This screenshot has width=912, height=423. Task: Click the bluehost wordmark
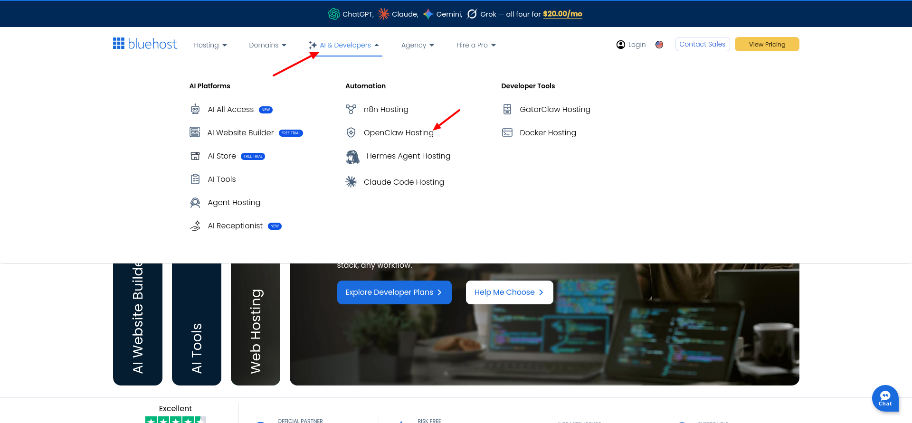pos(152,44)
